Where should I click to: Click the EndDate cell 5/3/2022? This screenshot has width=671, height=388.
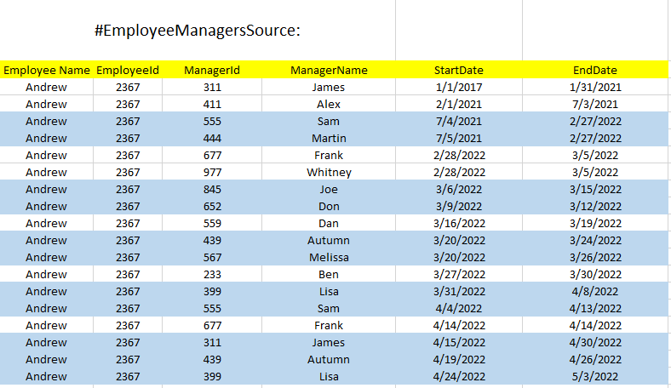(x=595, y=376)
